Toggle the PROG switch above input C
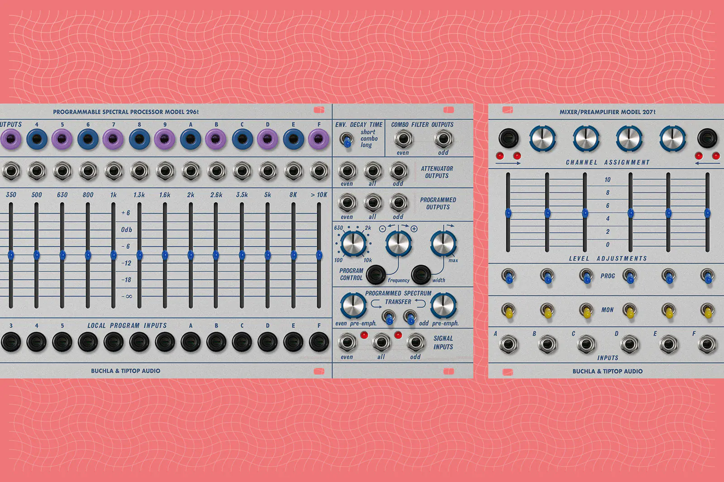The width and height of the screenshot is (724, 482). click(x=586, y=276)
